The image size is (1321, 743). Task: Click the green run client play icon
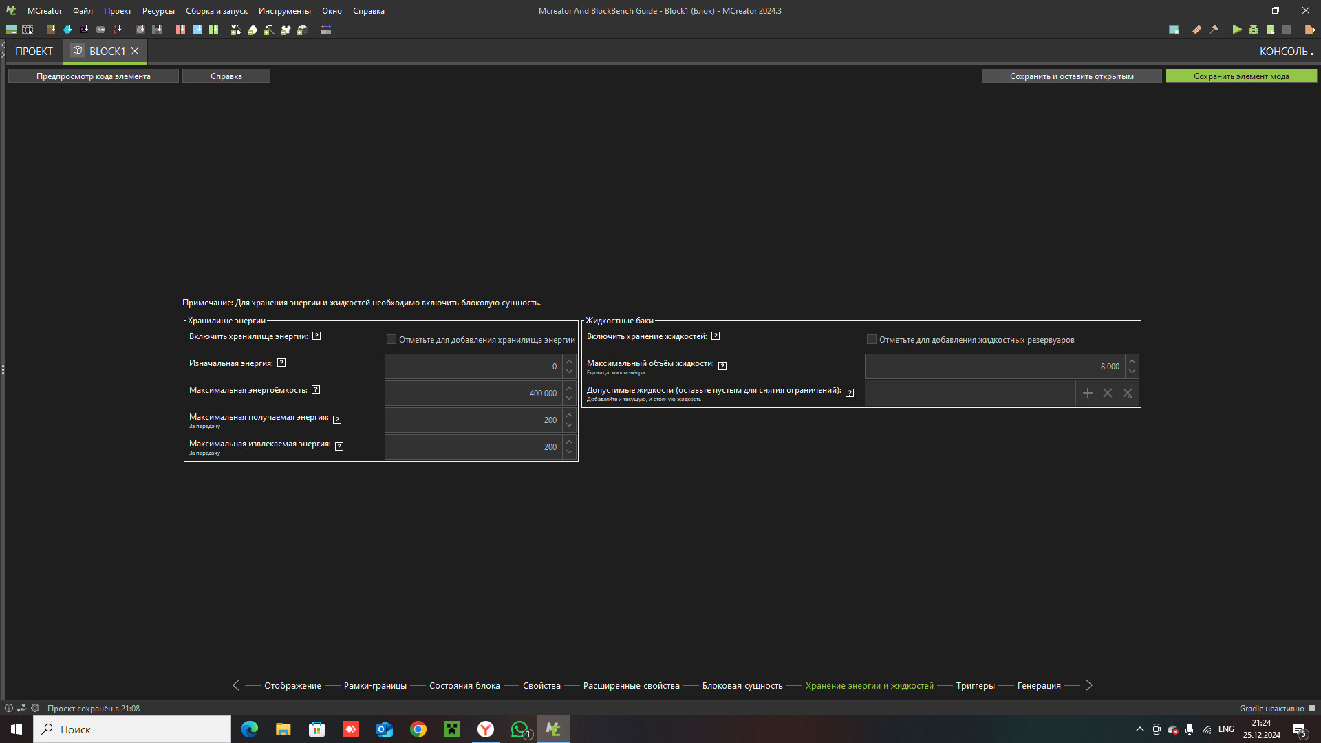[x=1236, y=30]
